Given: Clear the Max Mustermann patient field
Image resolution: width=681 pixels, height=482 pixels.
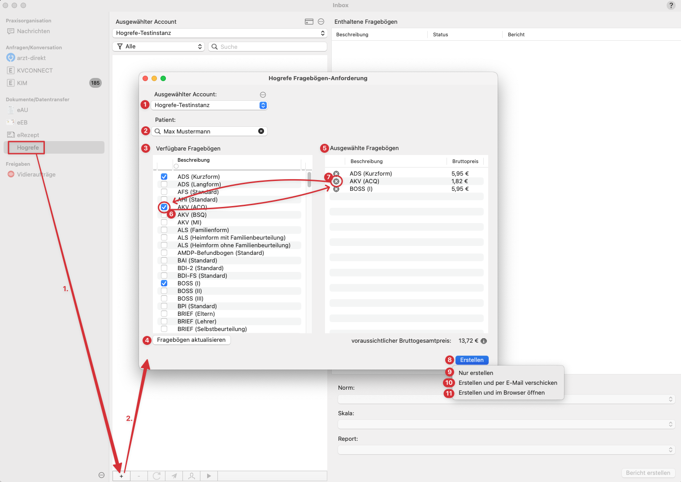Looking at the screenshot, I should [261, 131].
